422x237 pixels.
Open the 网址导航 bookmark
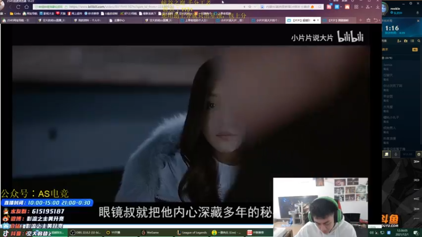[30, 14]
